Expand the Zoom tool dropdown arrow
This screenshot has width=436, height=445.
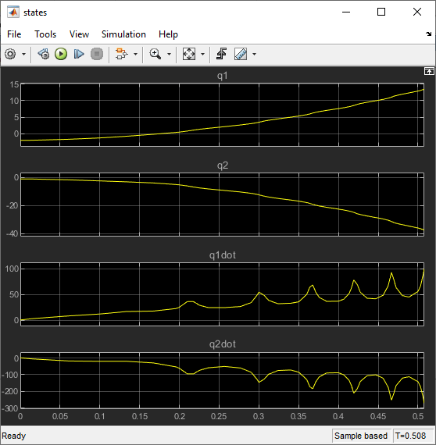click(x=169, y=54)
